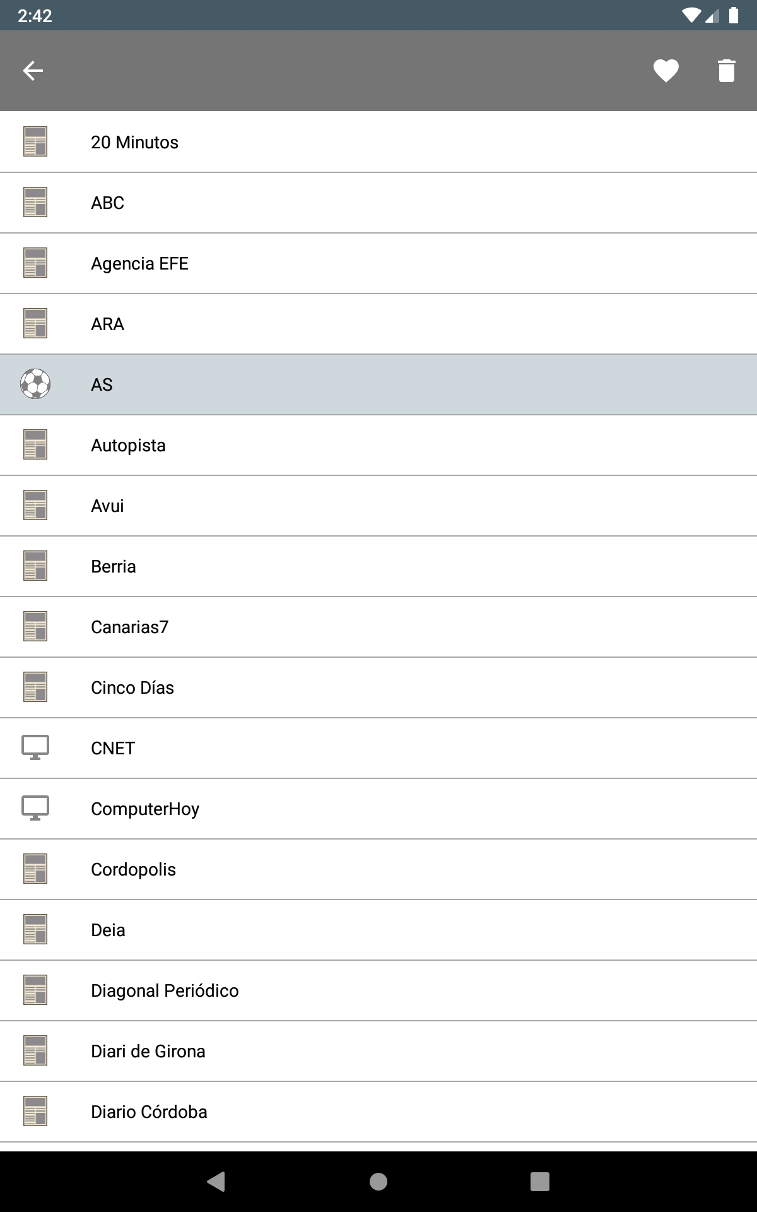This screenshot has height=1212, width=757.
Task: Select the ABC newspaper entry
Action: pyautogui.click(x=378, y=203)
